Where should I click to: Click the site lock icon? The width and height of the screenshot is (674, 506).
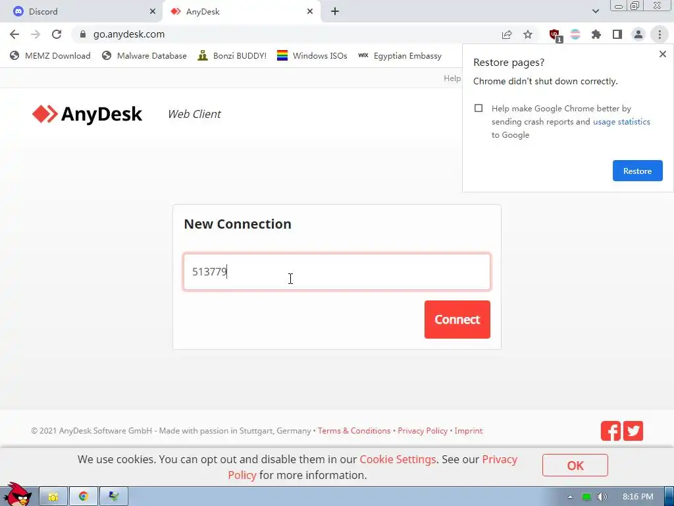[83, 34]
